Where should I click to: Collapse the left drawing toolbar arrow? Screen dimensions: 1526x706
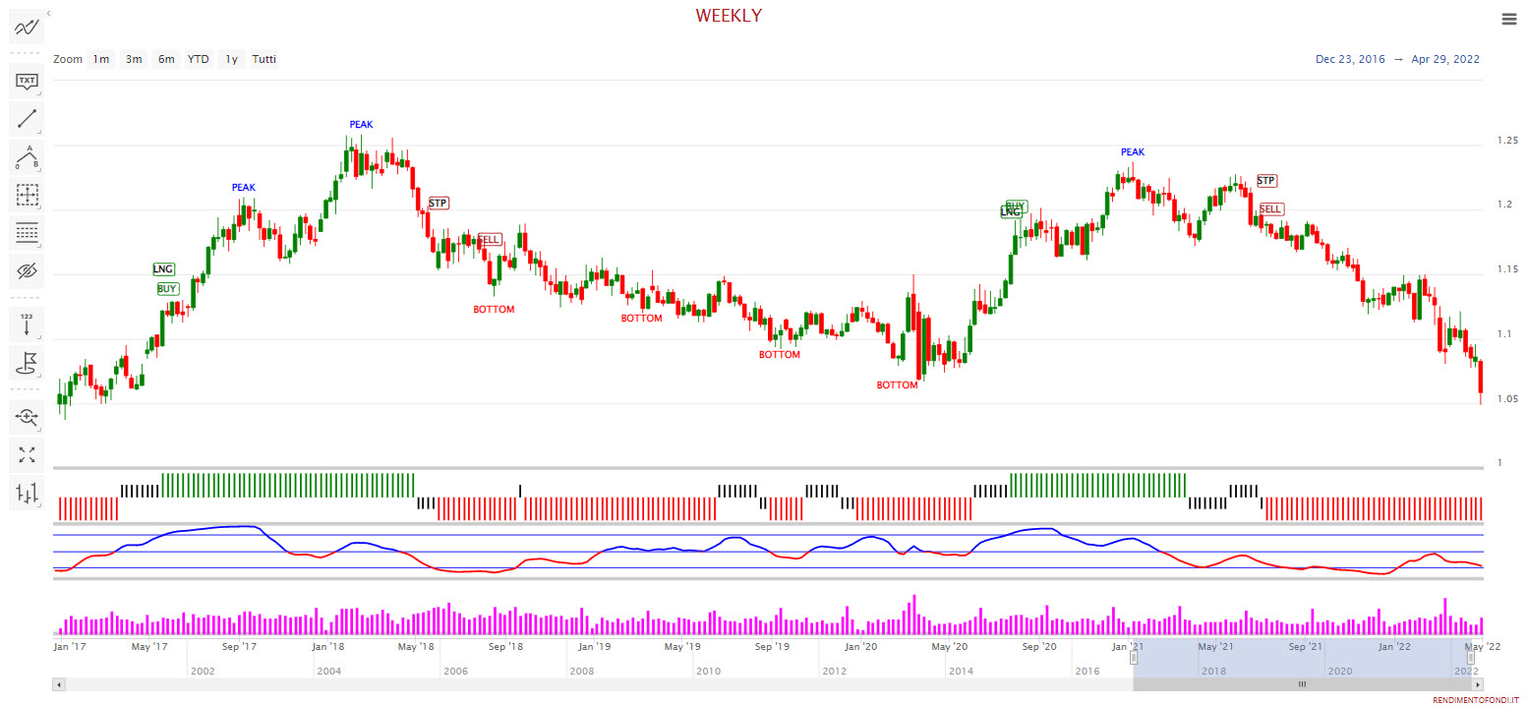[48, 13]
